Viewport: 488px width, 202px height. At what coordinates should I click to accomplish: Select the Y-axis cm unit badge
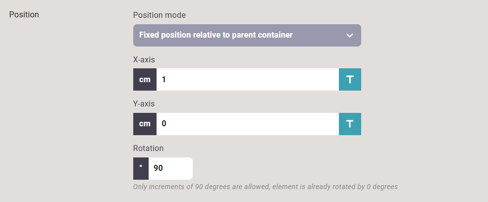pos(145,124)
